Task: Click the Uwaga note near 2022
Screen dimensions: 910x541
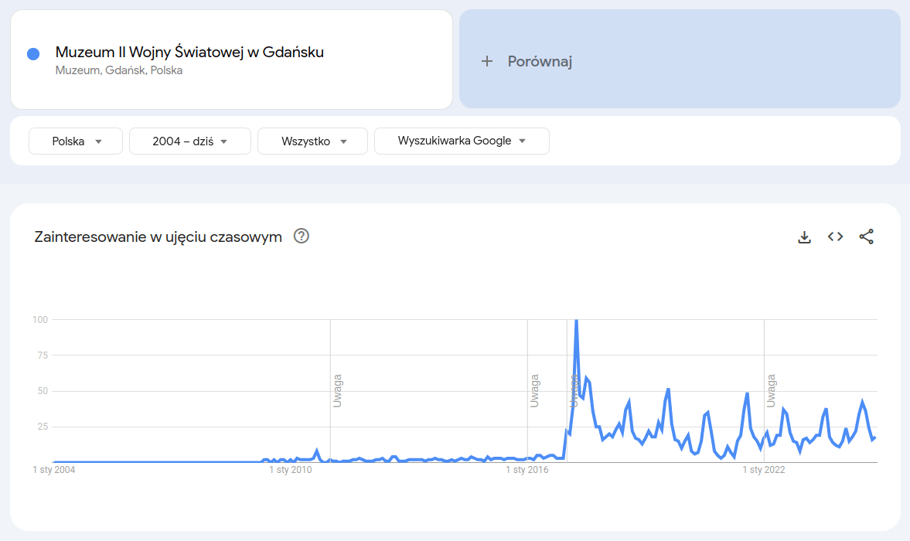Action: (771, 391)
